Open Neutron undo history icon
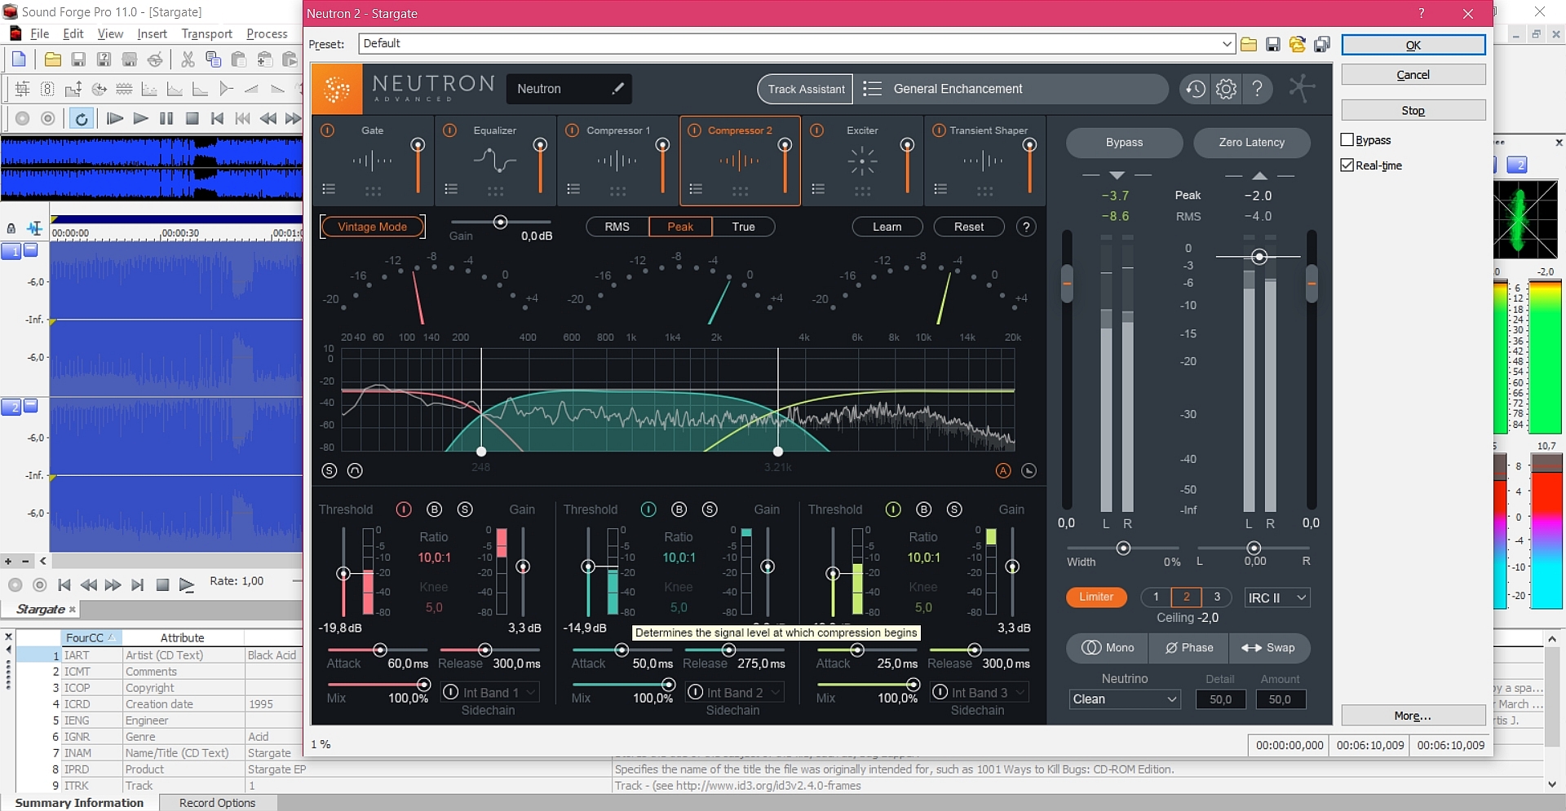The image size is (1566, 811). tap(1196, 89)
